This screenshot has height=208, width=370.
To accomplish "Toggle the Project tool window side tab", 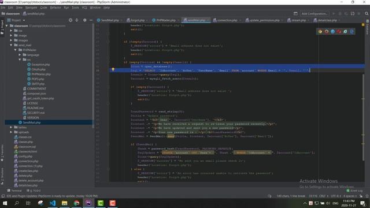I will (2, 27).
